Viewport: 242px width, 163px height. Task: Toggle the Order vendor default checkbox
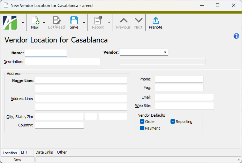point(142,122)
